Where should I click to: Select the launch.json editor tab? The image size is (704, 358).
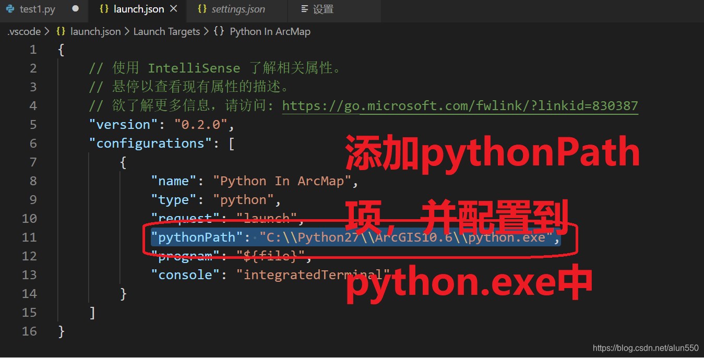[x=138, y=9]
